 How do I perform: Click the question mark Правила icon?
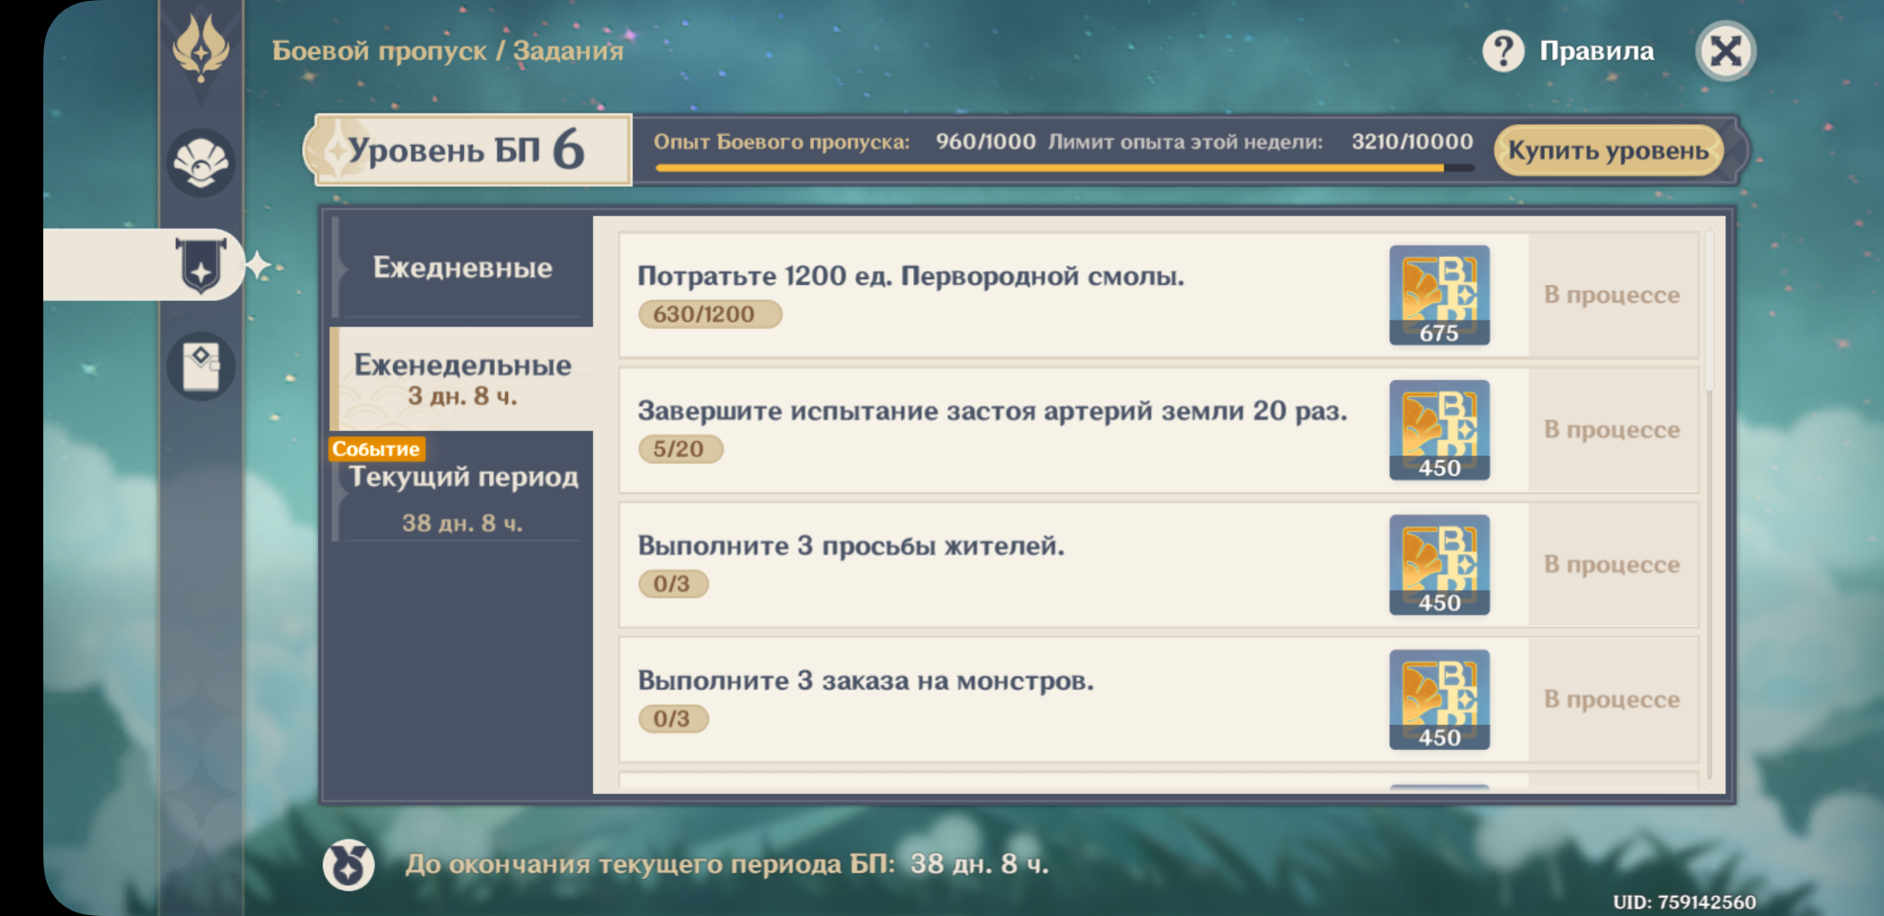(x=1503, y=51)
